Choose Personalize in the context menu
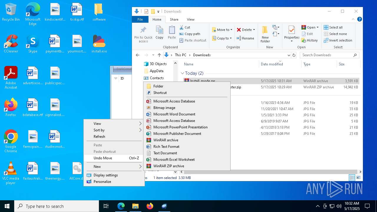Image resolution: width=377 pixels, height=212 pixels. (x=114, y=182)
